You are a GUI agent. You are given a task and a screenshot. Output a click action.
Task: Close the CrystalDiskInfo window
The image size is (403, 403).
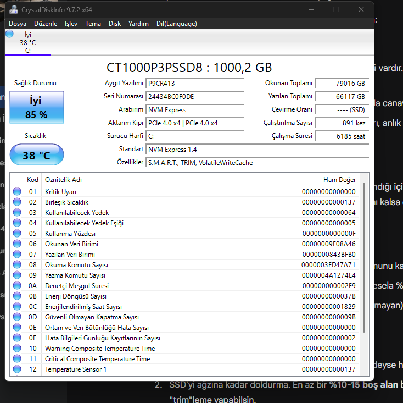point(361,10)
